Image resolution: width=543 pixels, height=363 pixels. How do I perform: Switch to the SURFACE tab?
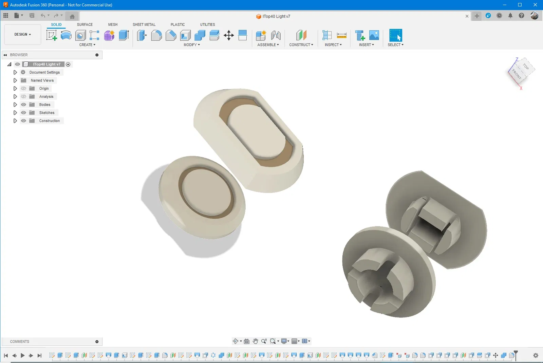point(85,24)
